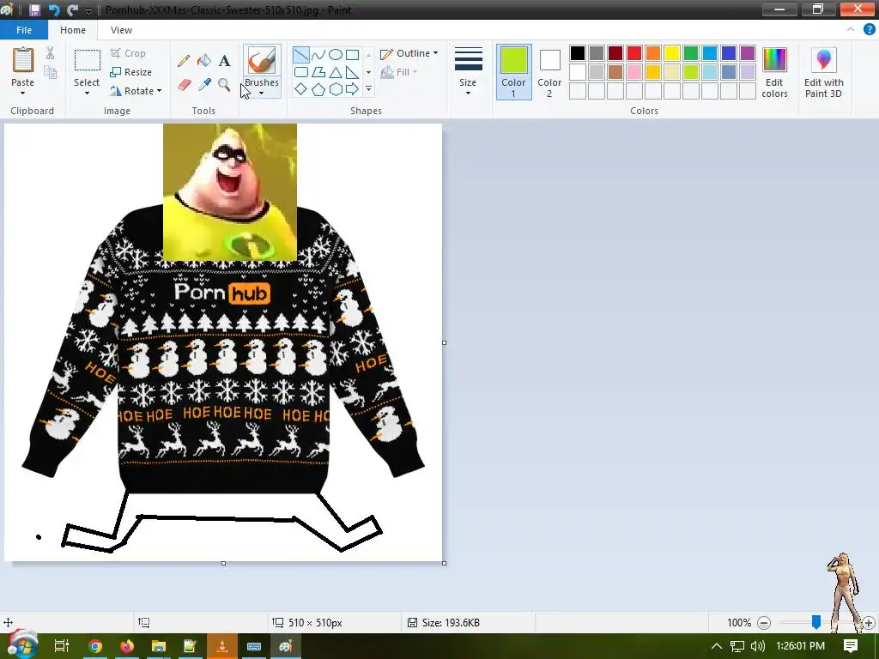Open Paint help question mark icon
Screen dimensions: 879x659
point(869,30)
